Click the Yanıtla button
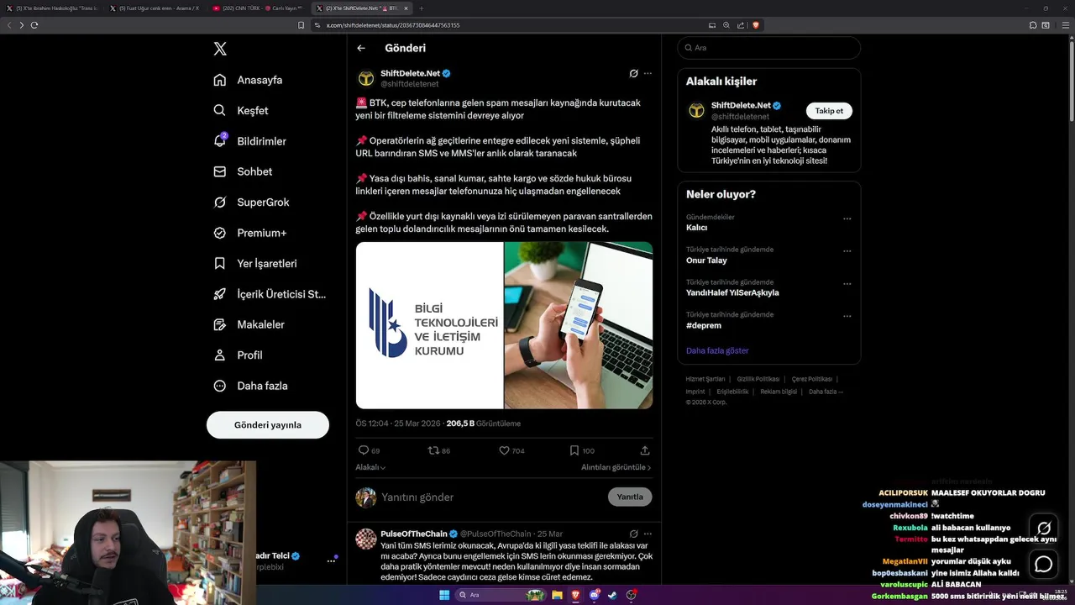This screenshot has height=605, width=1075. 630,497
